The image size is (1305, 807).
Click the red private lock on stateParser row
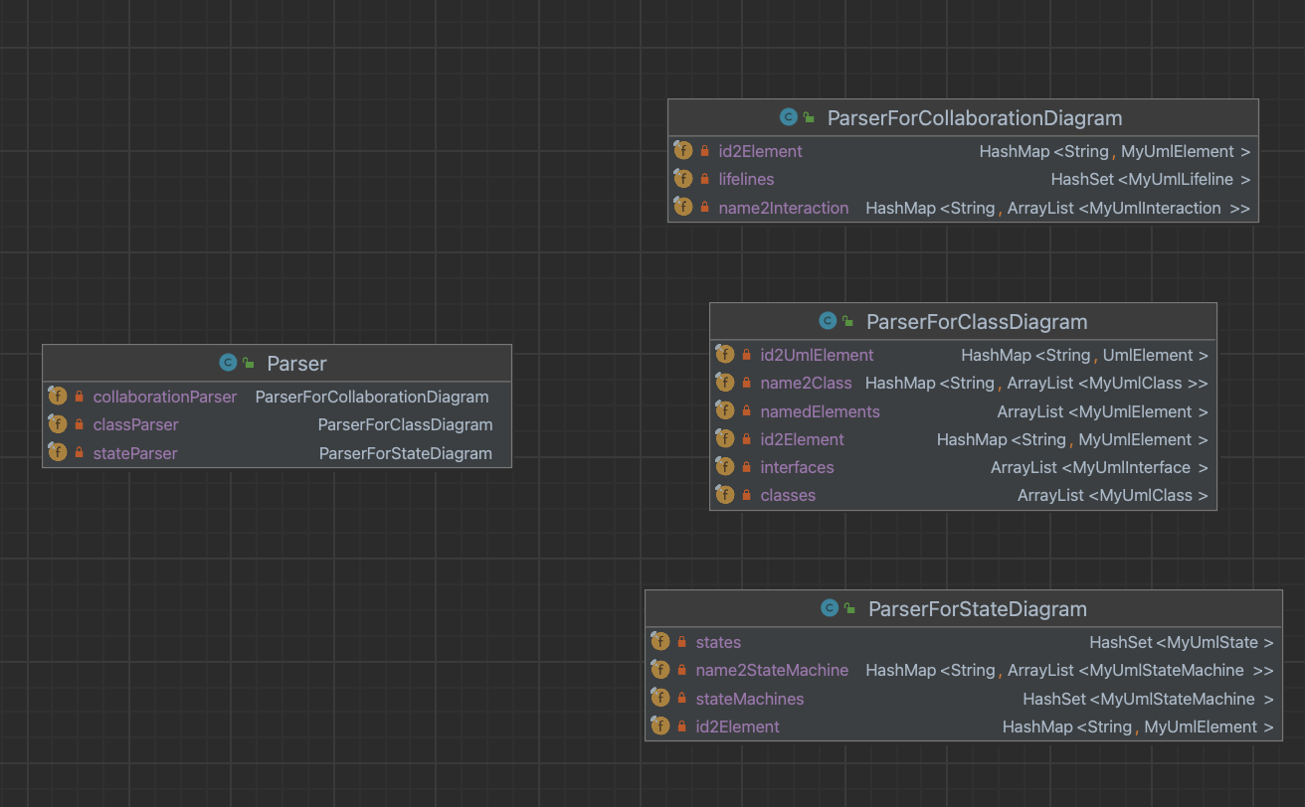(x=80, y=453)
